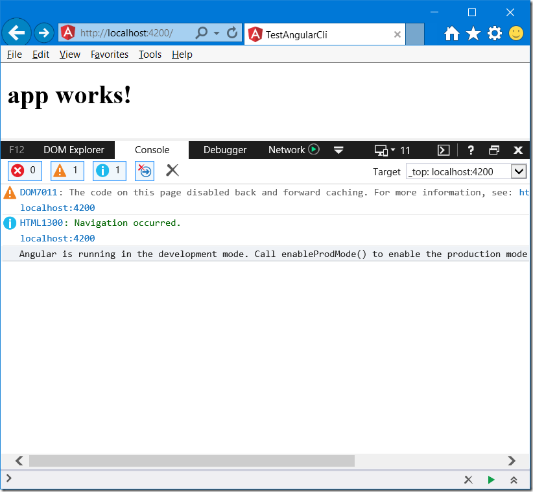This screenshot has height=492, width=533.
Task: Minimize the browser window
Action: tap(434, 12)
